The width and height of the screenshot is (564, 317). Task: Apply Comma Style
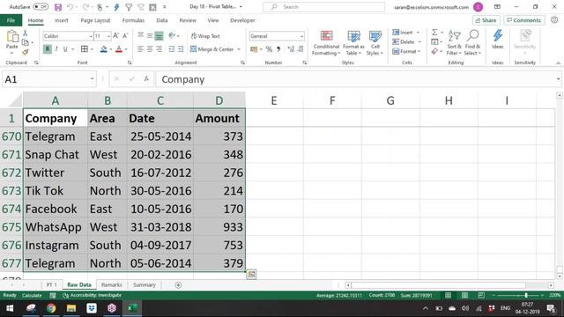278,49
